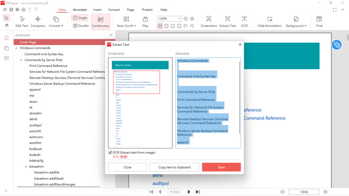Toggle the OCR extract text from image checkbox
This screenshot has height=196, width=349.
tap(110, 152)
